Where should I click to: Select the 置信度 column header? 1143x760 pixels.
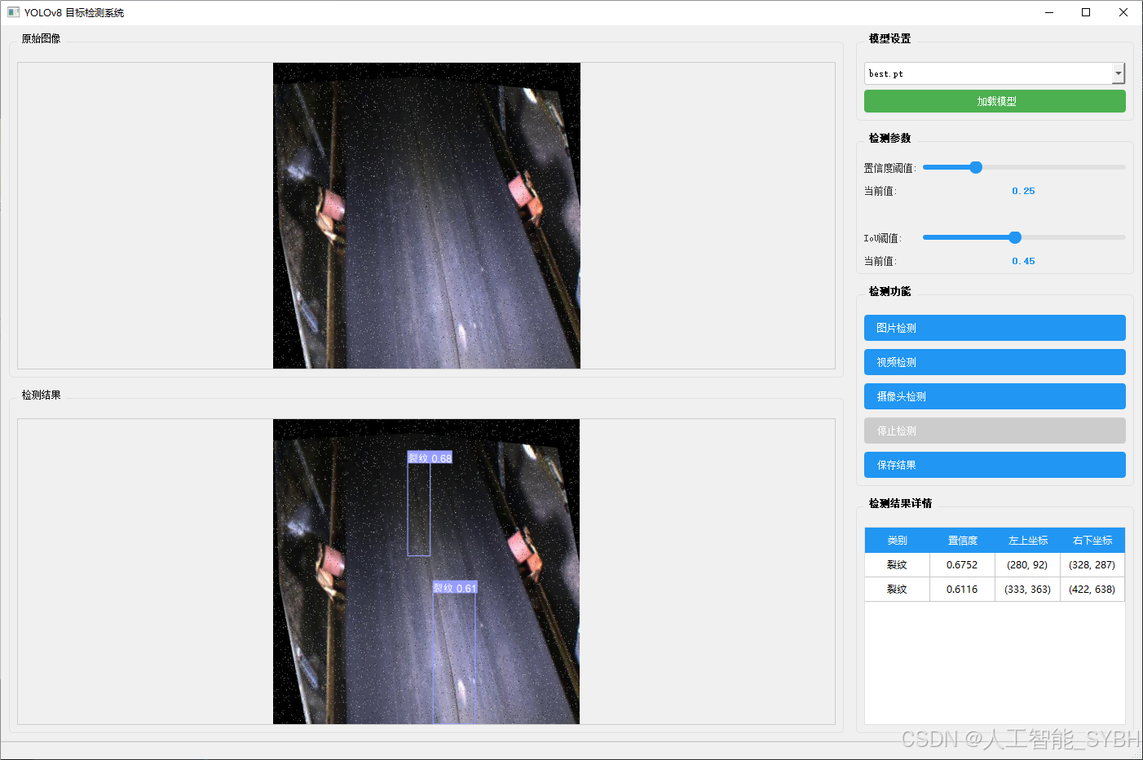coord(962,541)
